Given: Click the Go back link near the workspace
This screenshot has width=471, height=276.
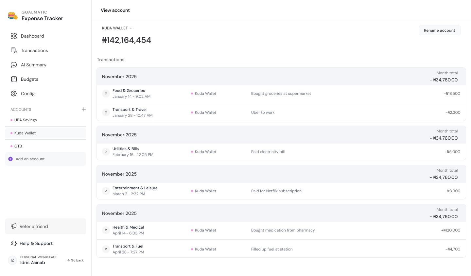Looking at the screenshot, I should (76, 260).
